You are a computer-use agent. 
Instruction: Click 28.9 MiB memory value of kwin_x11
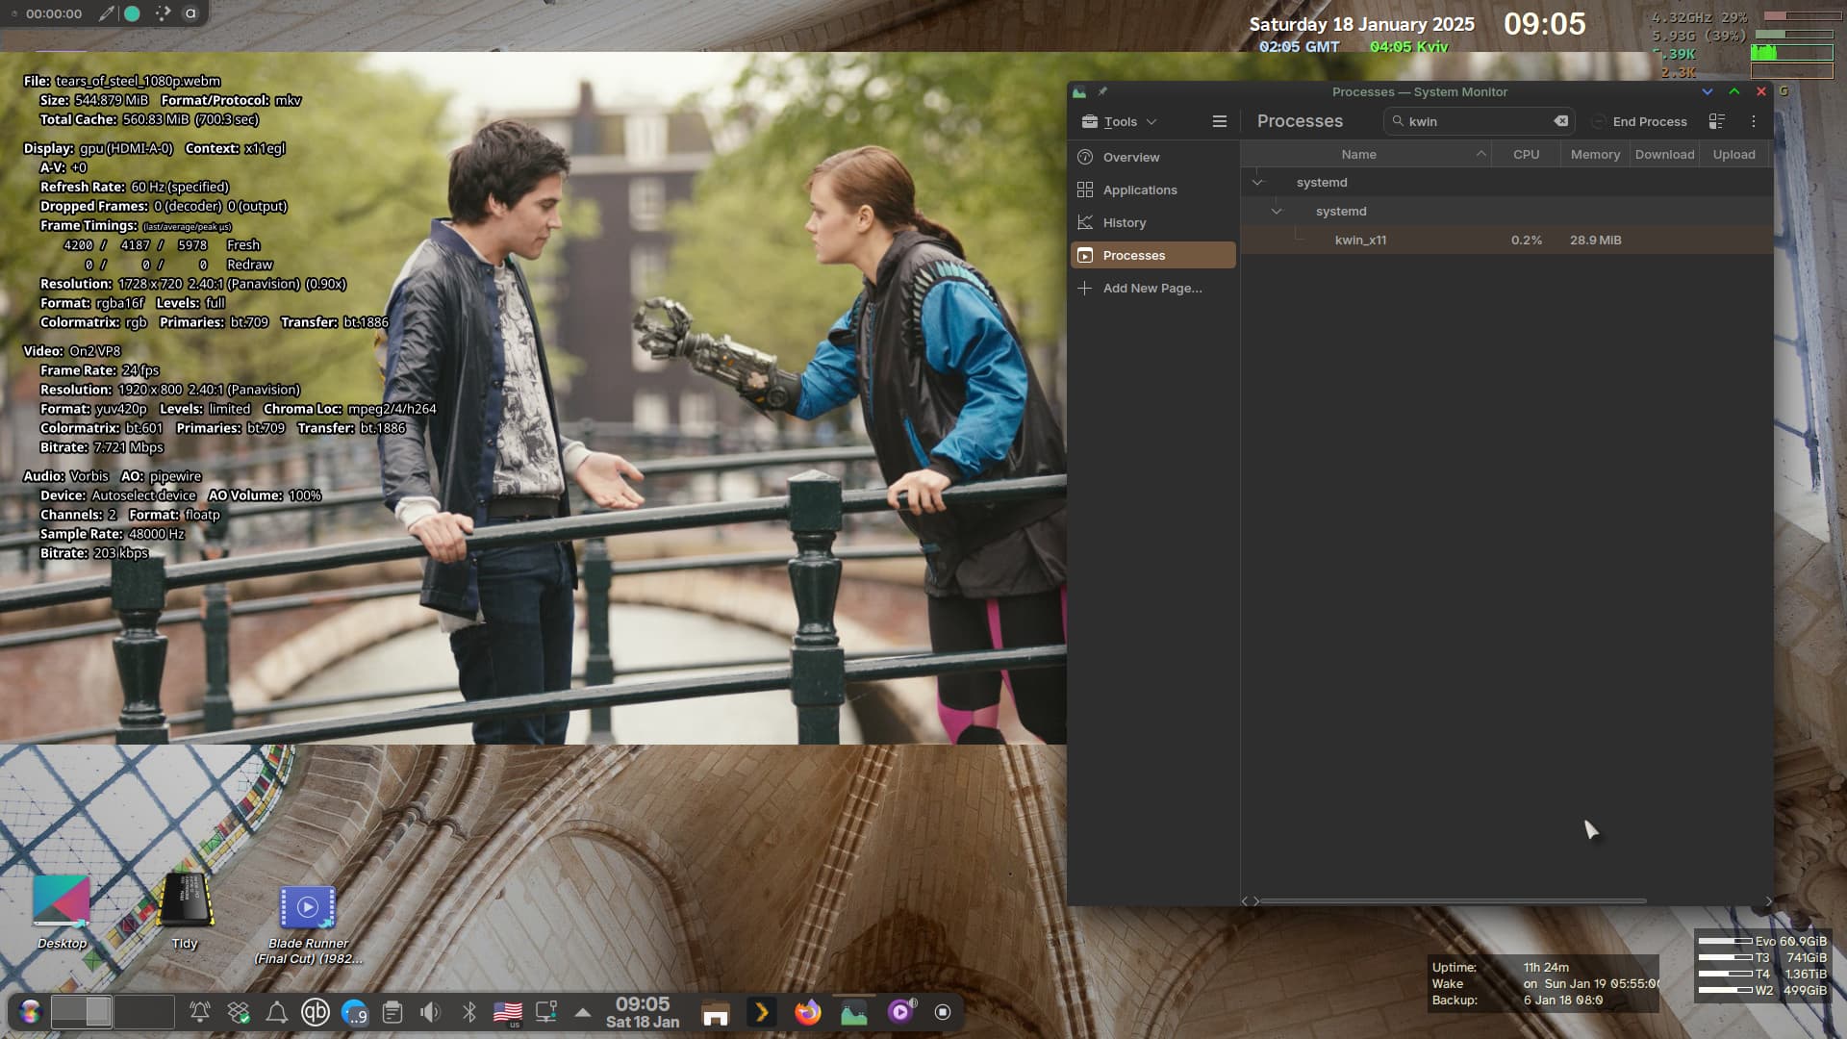tap(1595, 241)
